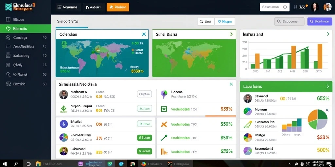
Task: Click the orange X icon beside Vachindan
Action: (164, 124)
